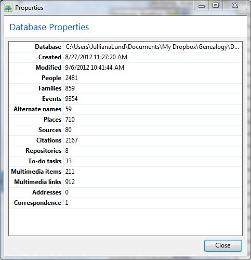Click the Citations row label

(x=49, y=140)
